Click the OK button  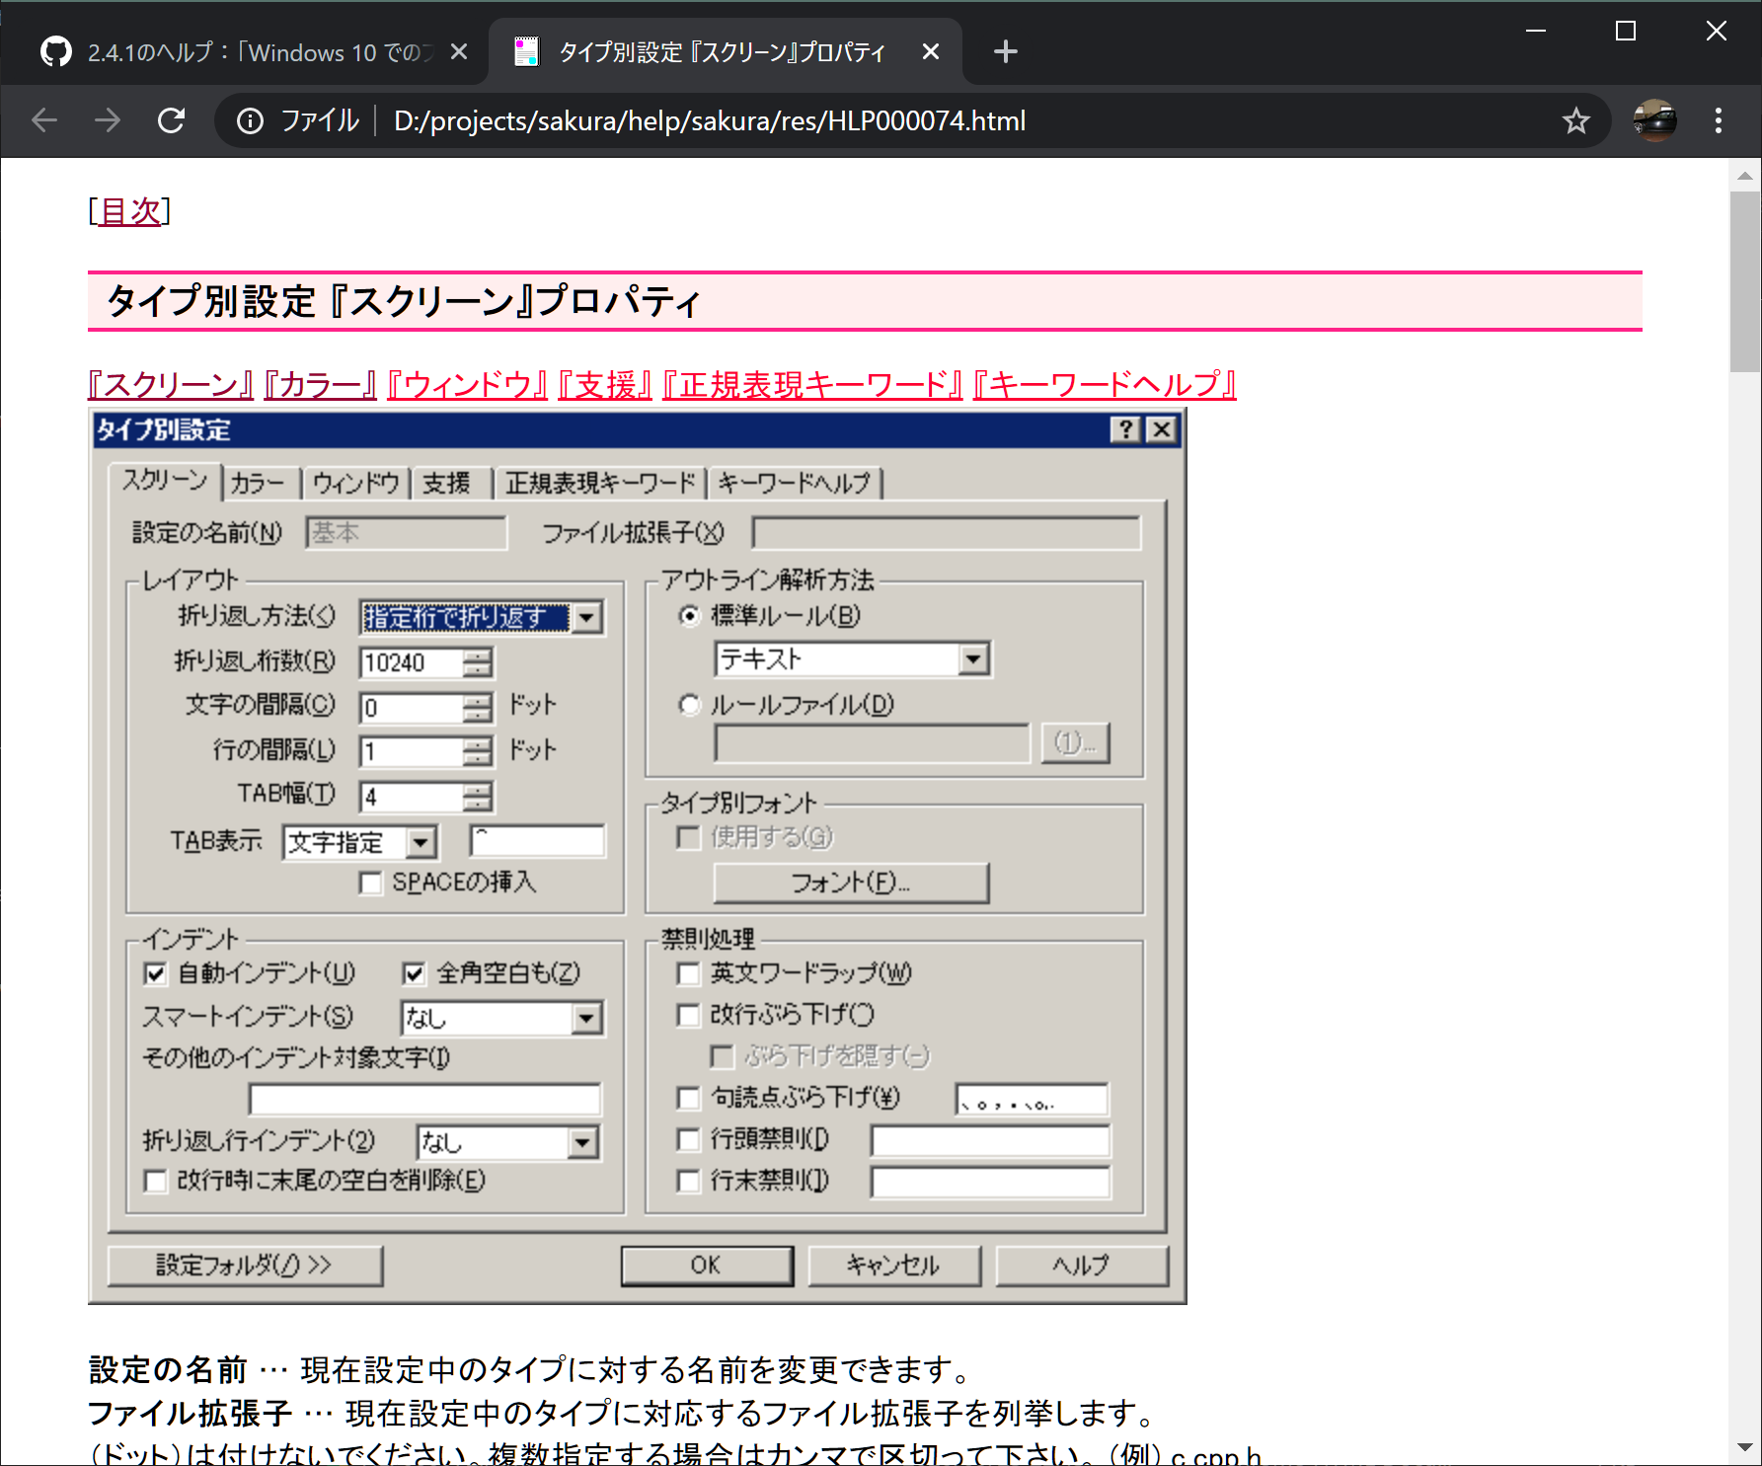[x=706, y=1266]
